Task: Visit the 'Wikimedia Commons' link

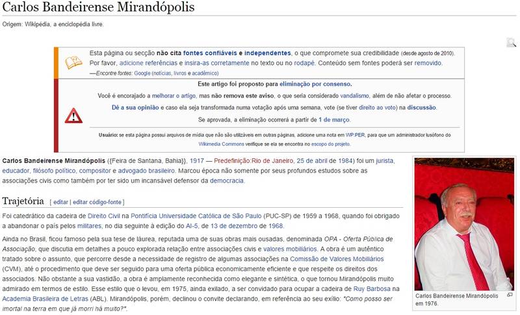Action: click(221, 144)
